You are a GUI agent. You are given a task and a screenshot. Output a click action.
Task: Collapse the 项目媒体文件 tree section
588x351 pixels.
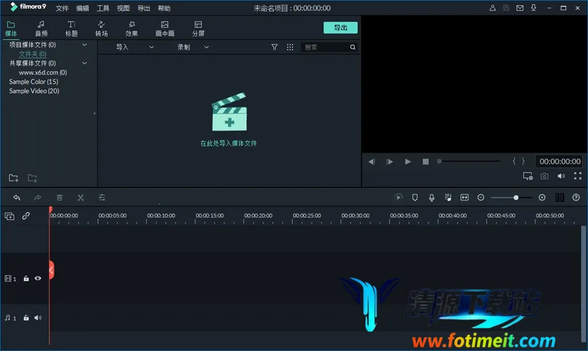(85, 45)
